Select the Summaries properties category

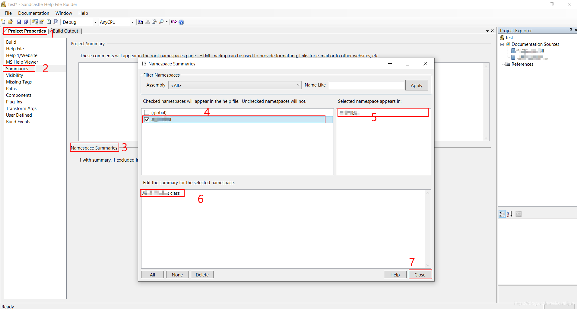point(17,68)
